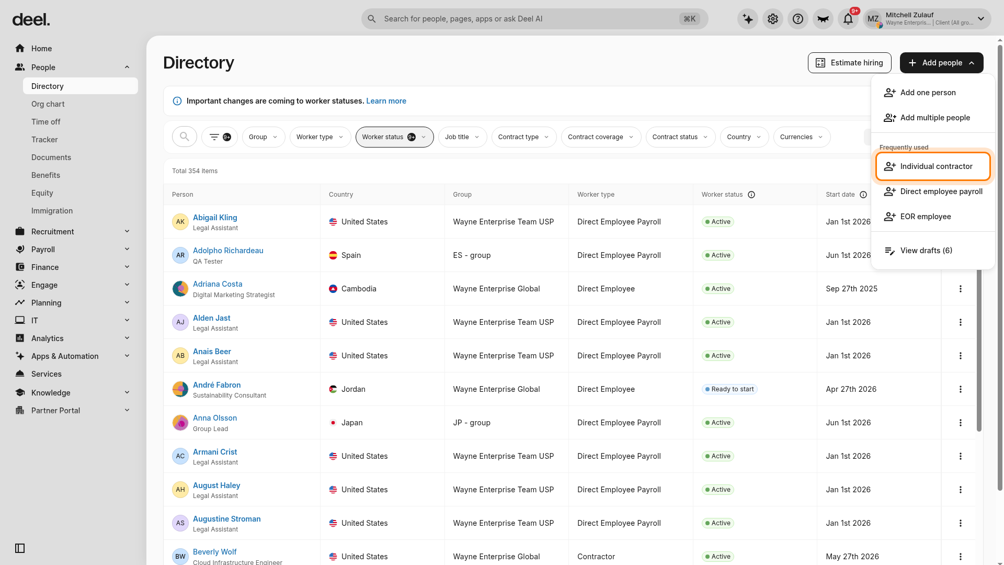Choose Individual contractor from menu
The height and width of the screenshot is (565, 1004).
click(x=933, y=166)
